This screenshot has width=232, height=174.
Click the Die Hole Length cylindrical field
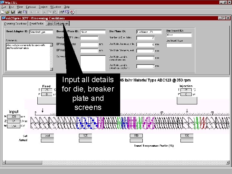click(145, 66)
